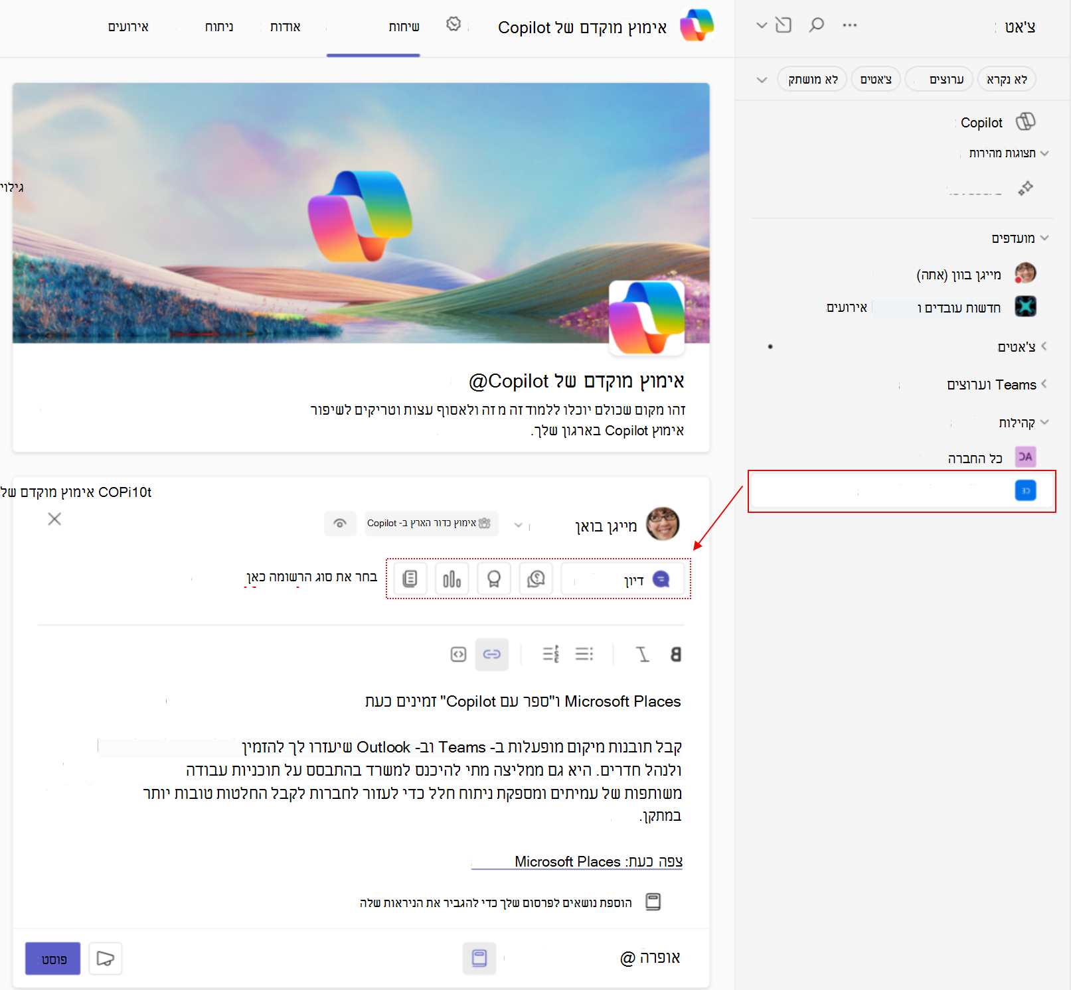Open chat with מייגן בוון (אתה)
Image resolution: width=1071 pixels, height=990 pixels.
click(958, 274)
